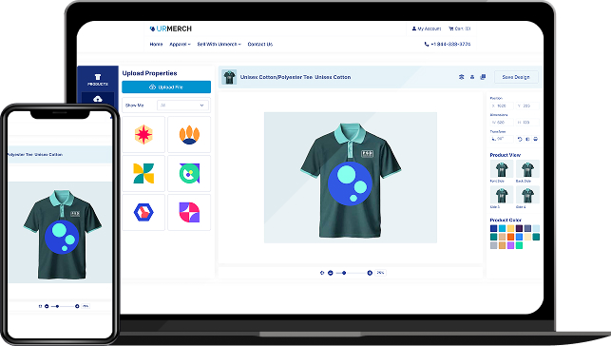Viewport: 611px width, 346px height.
Task: Choose the orange product color swatch
Action: [510, 237]
